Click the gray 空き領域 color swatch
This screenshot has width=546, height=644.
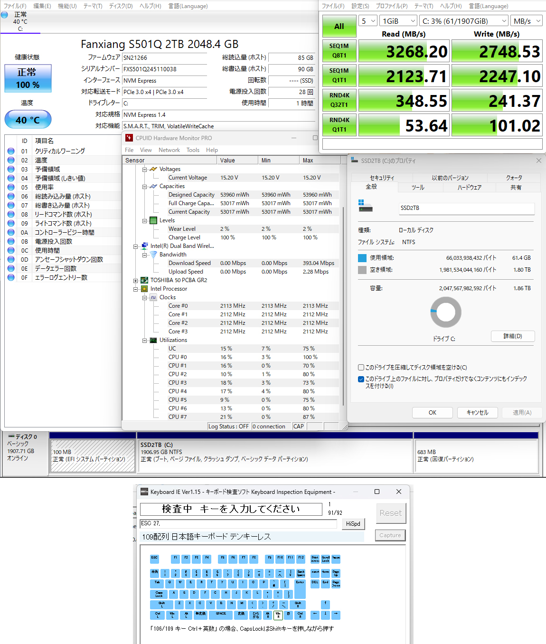[x=362, y=270]
